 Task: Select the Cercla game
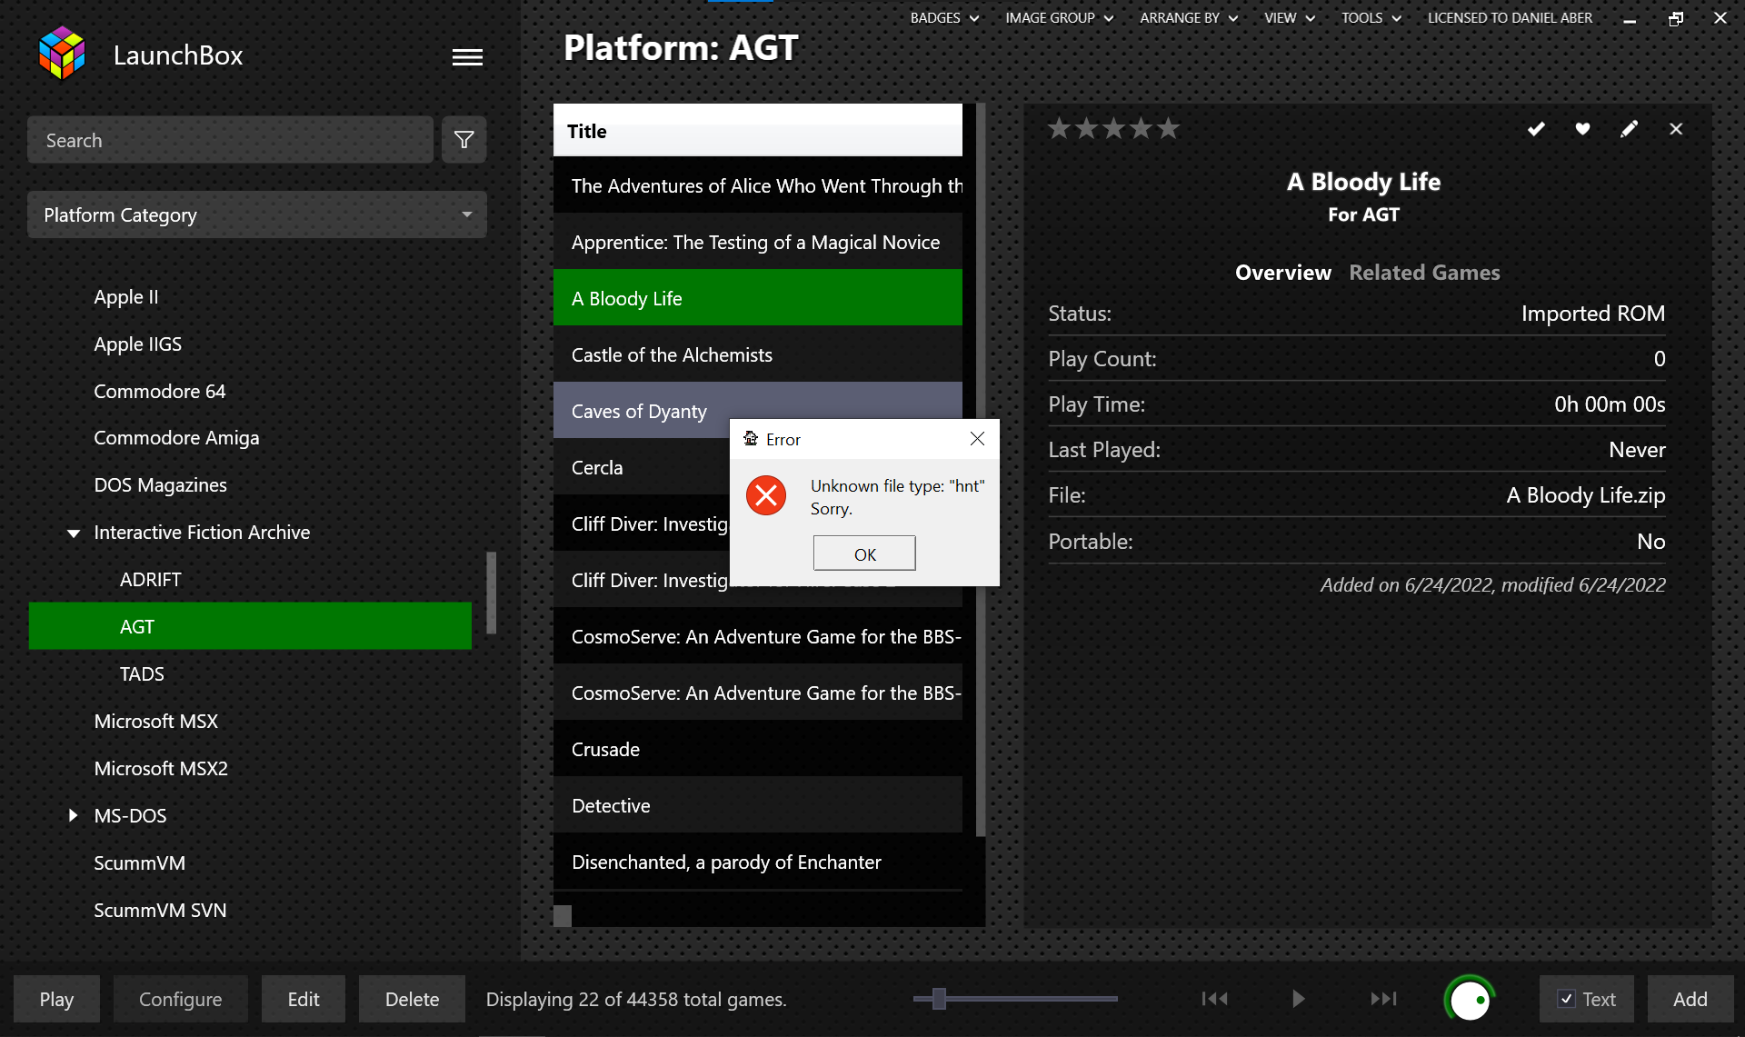tap(641, 467)
